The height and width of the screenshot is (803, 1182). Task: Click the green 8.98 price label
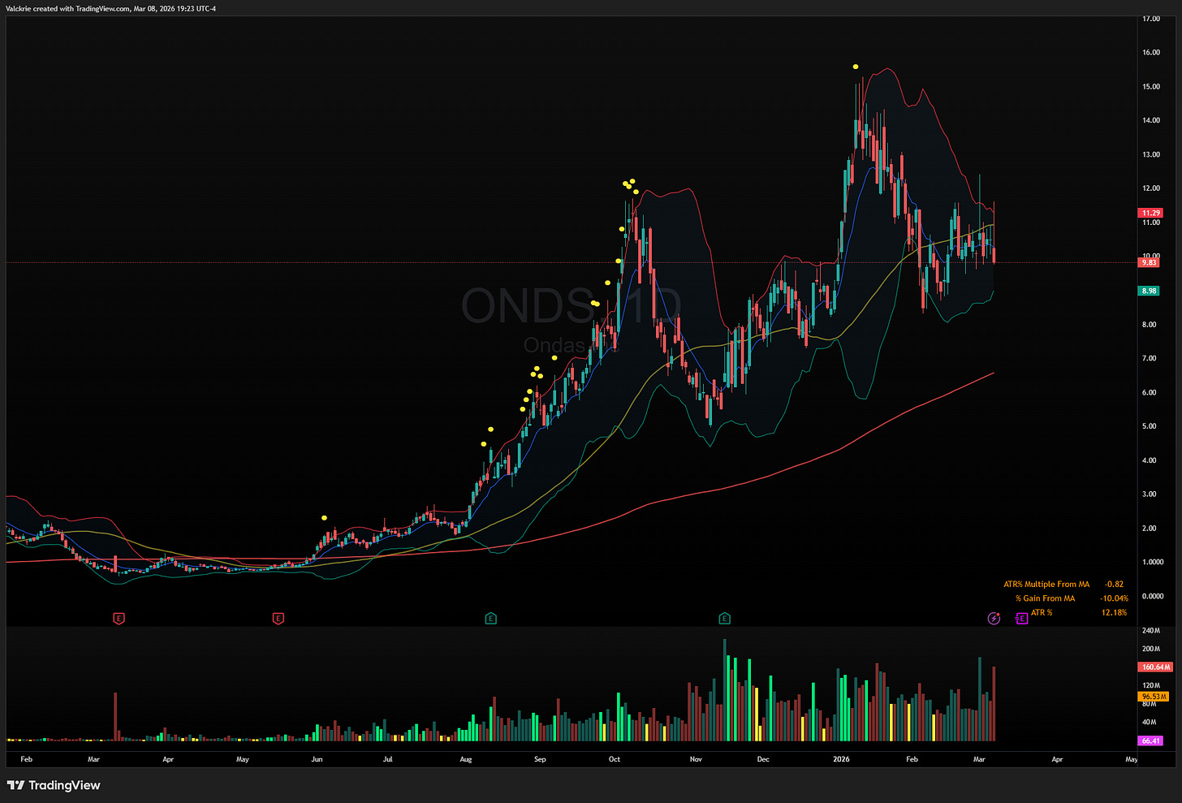point(1149,291)
